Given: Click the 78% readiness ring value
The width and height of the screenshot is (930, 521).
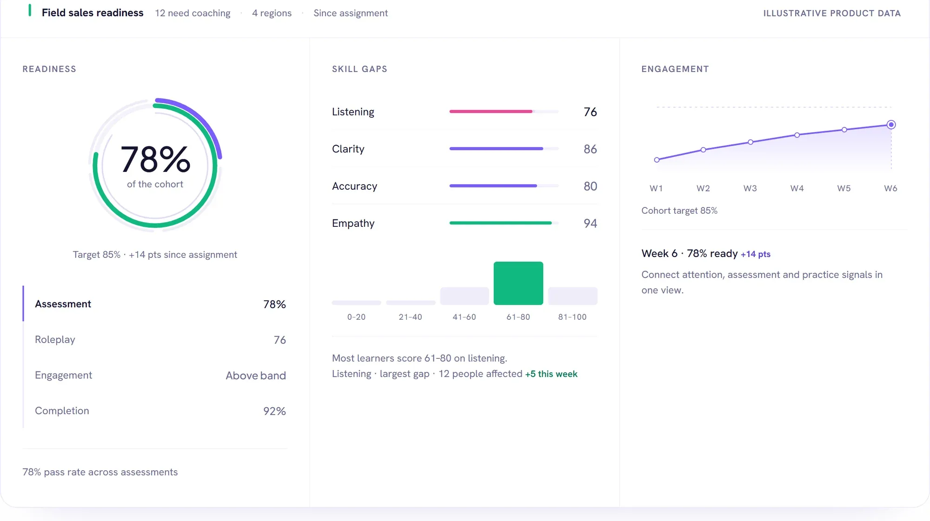Looking at the screenshot, I should 155,159.
